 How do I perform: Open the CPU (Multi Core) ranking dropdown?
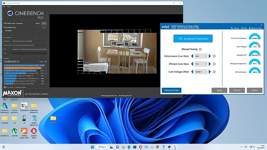11,62
